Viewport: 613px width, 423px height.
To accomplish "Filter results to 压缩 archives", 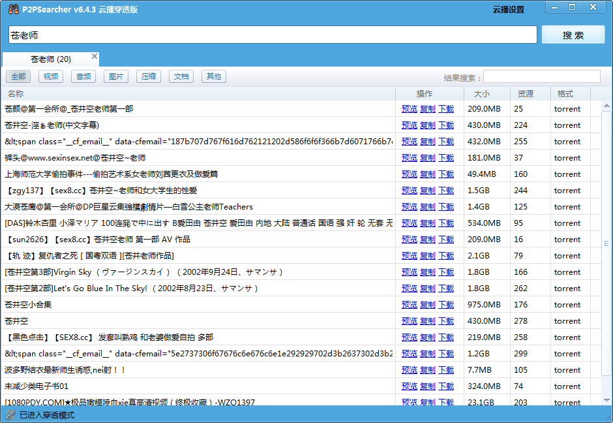I will point(149,76).
